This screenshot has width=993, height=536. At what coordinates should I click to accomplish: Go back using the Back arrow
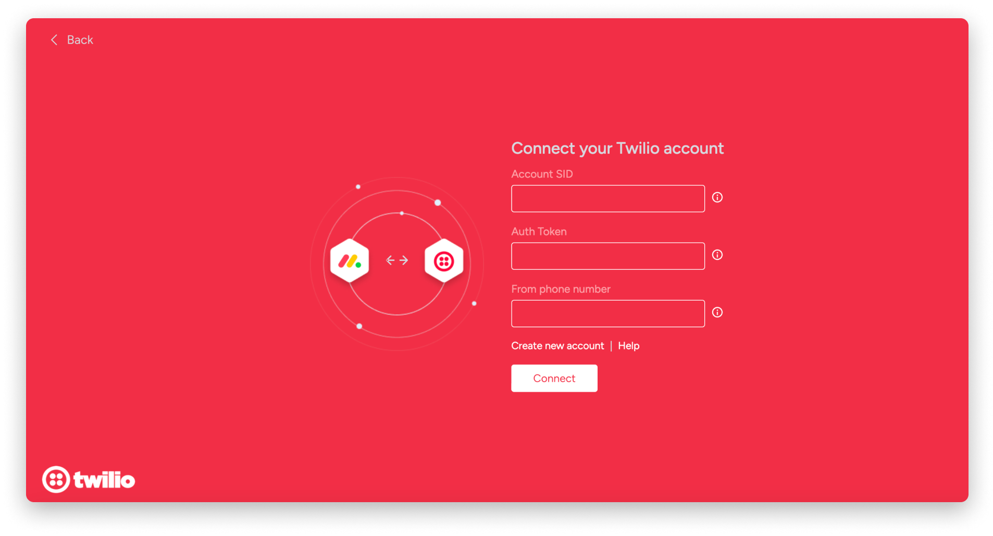[x=54, y=40]
